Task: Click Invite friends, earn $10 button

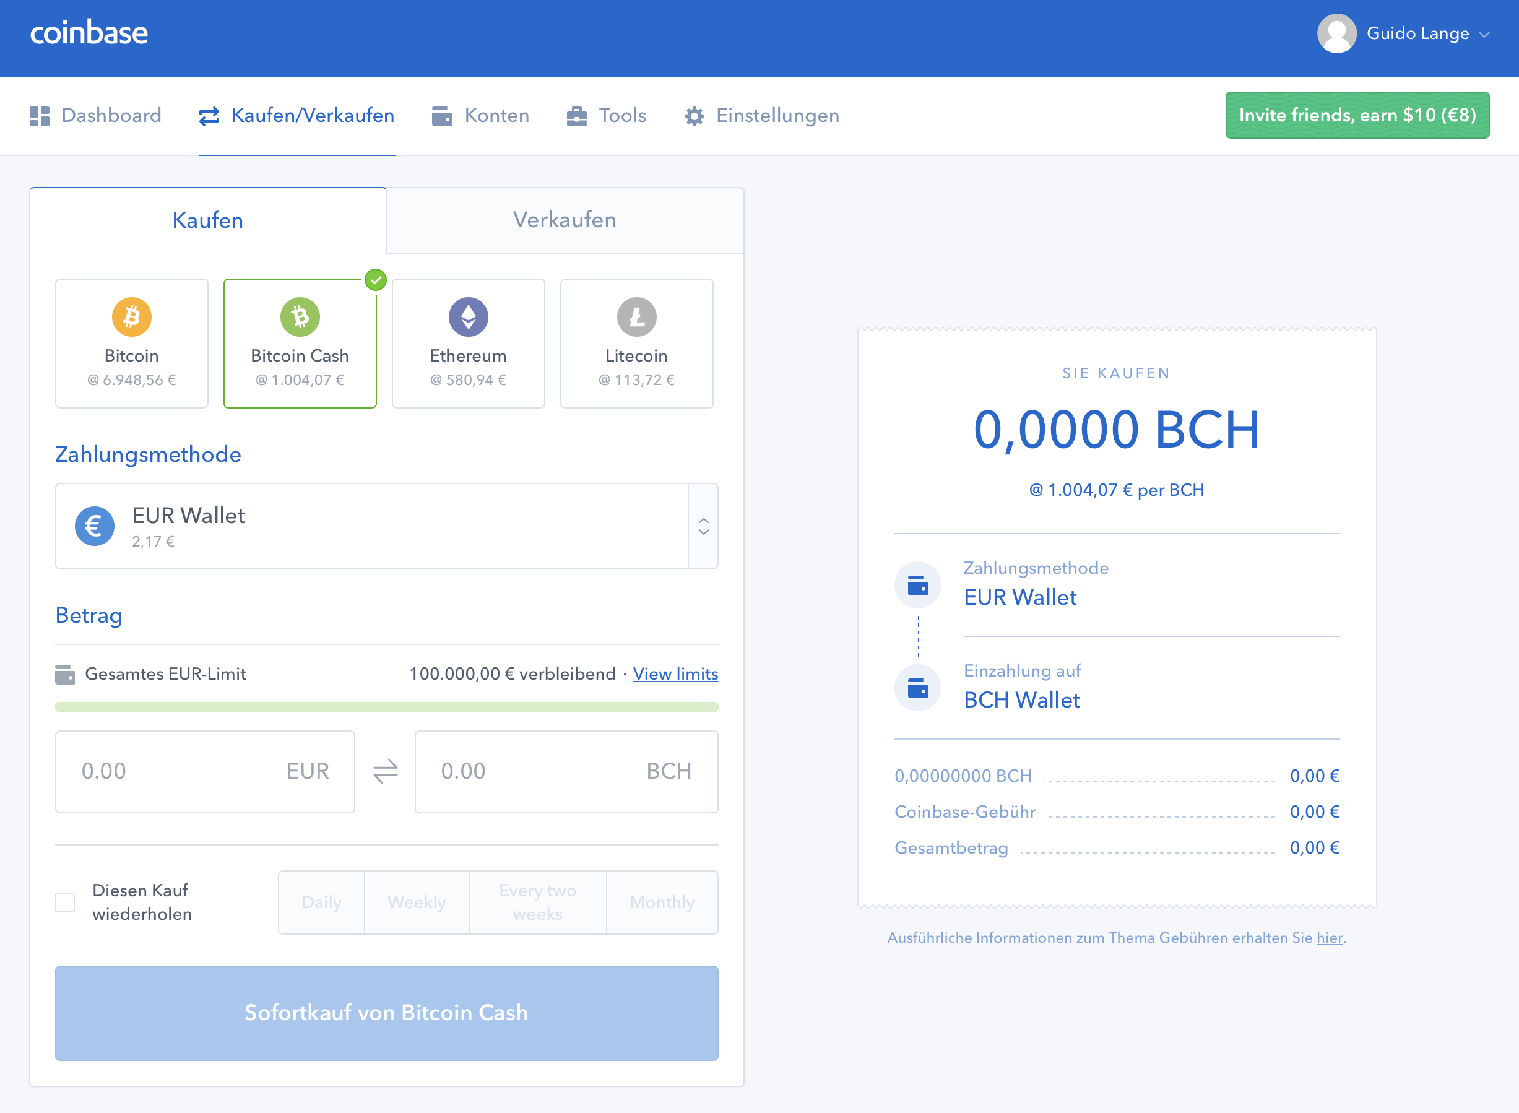Action: pos(1357,115)
